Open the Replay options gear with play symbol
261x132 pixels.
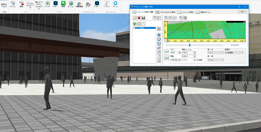[71, 4]
